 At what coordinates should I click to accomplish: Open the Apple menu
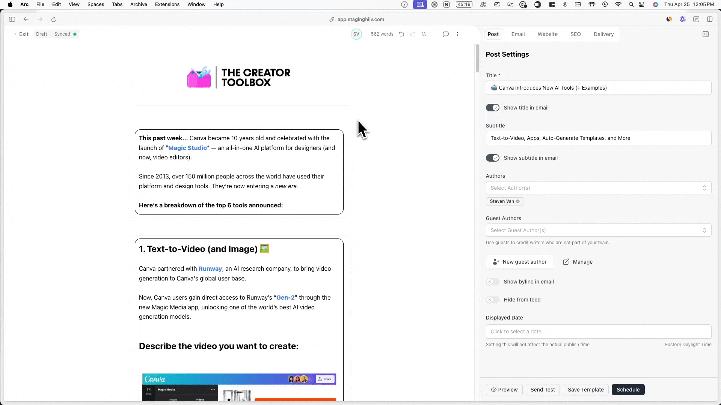[x=10, y=4]
